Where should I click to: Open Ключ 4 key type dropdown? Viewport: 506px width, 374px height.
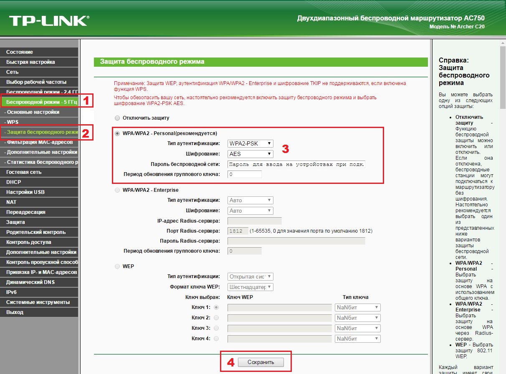coord(358,339)
